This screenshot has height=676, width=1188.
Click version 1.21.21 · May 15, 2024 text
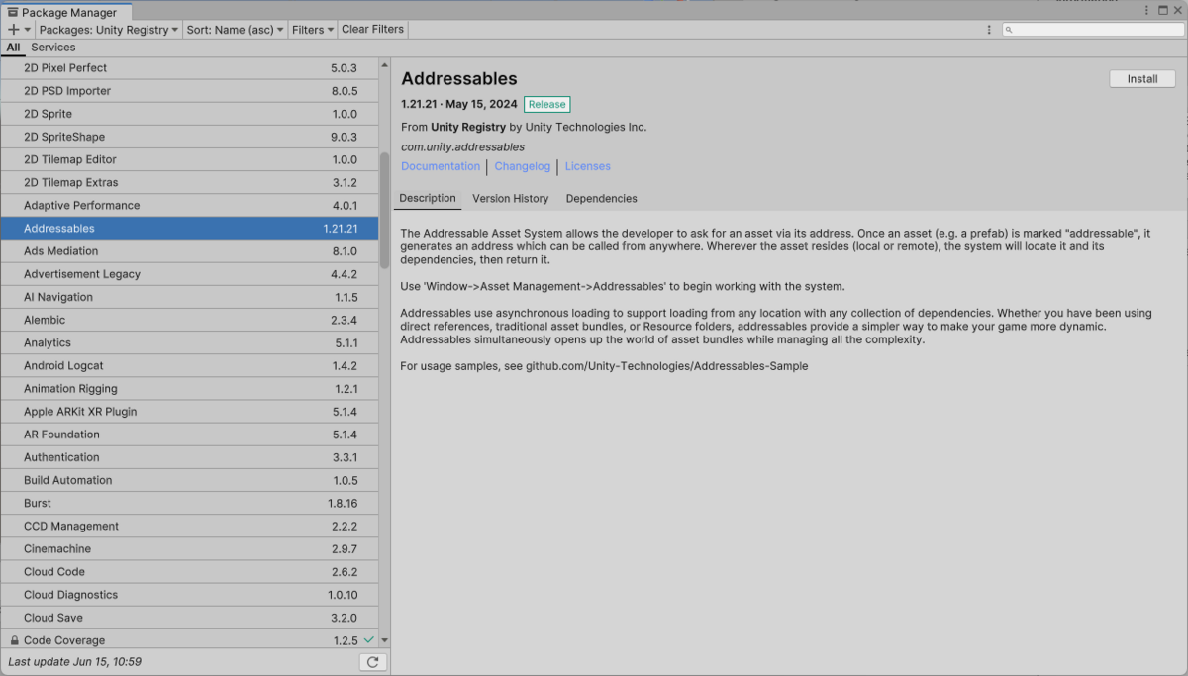coord(459,104)
